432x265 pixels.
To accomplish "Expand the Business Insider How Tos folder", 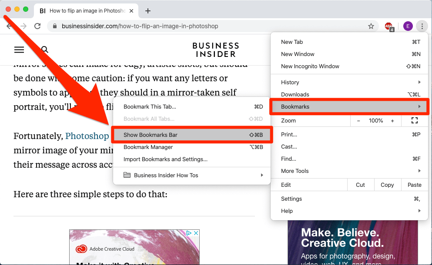I will 192,175.
